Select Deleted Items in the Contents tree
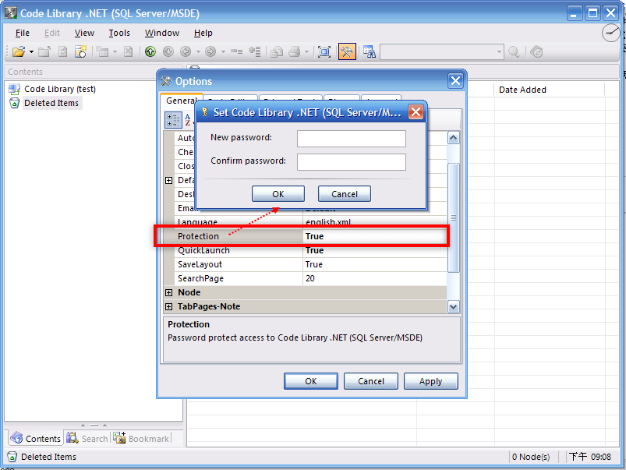 51,103
